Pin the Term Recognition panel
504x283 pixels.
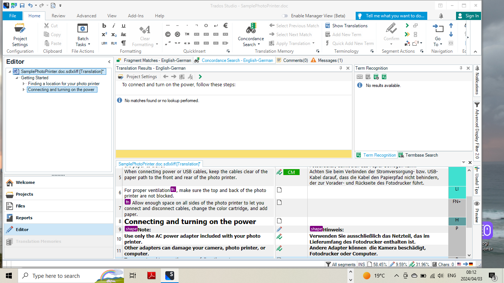coord(461,68)
